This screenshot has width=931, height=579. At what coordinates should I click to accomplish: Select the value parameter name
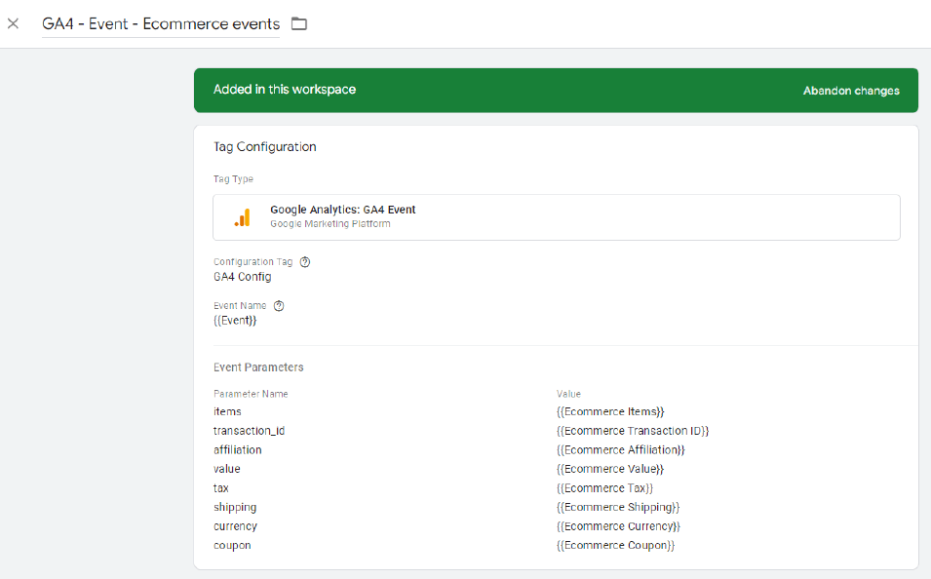tap(227, 469)
